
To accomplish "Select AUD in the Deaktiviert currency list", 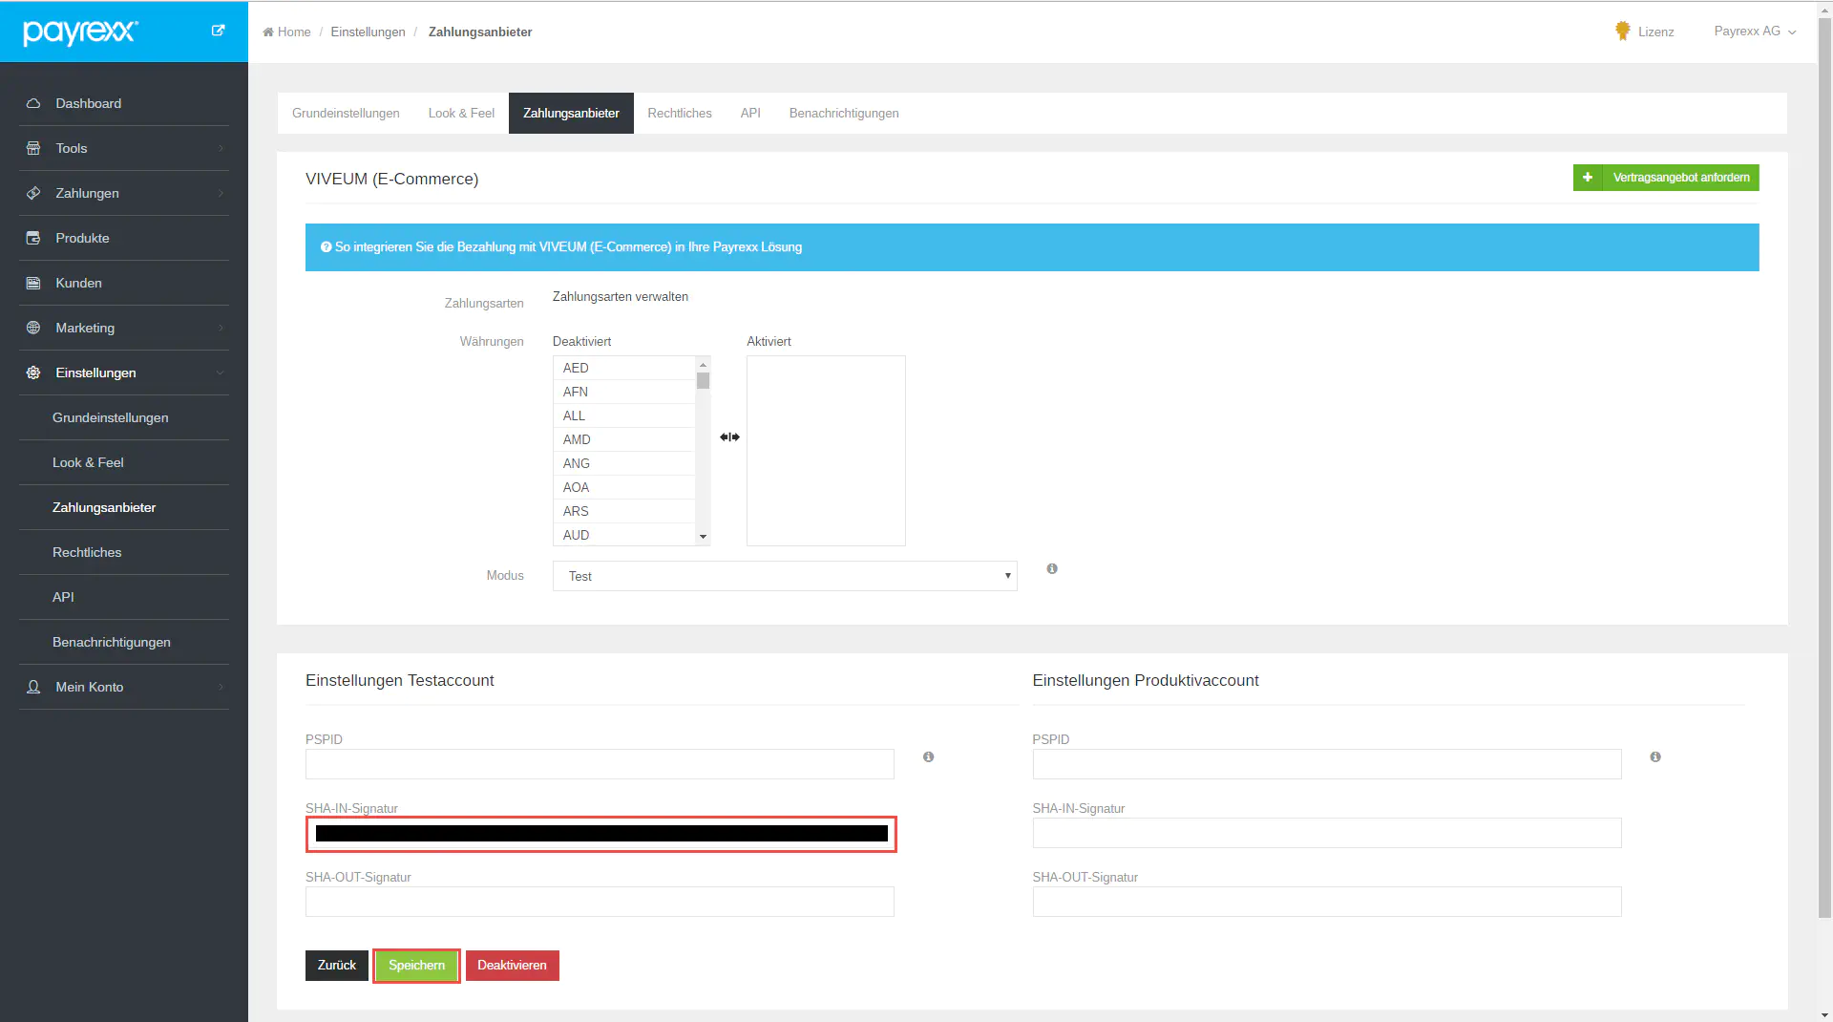I will [x=576, y=535].
